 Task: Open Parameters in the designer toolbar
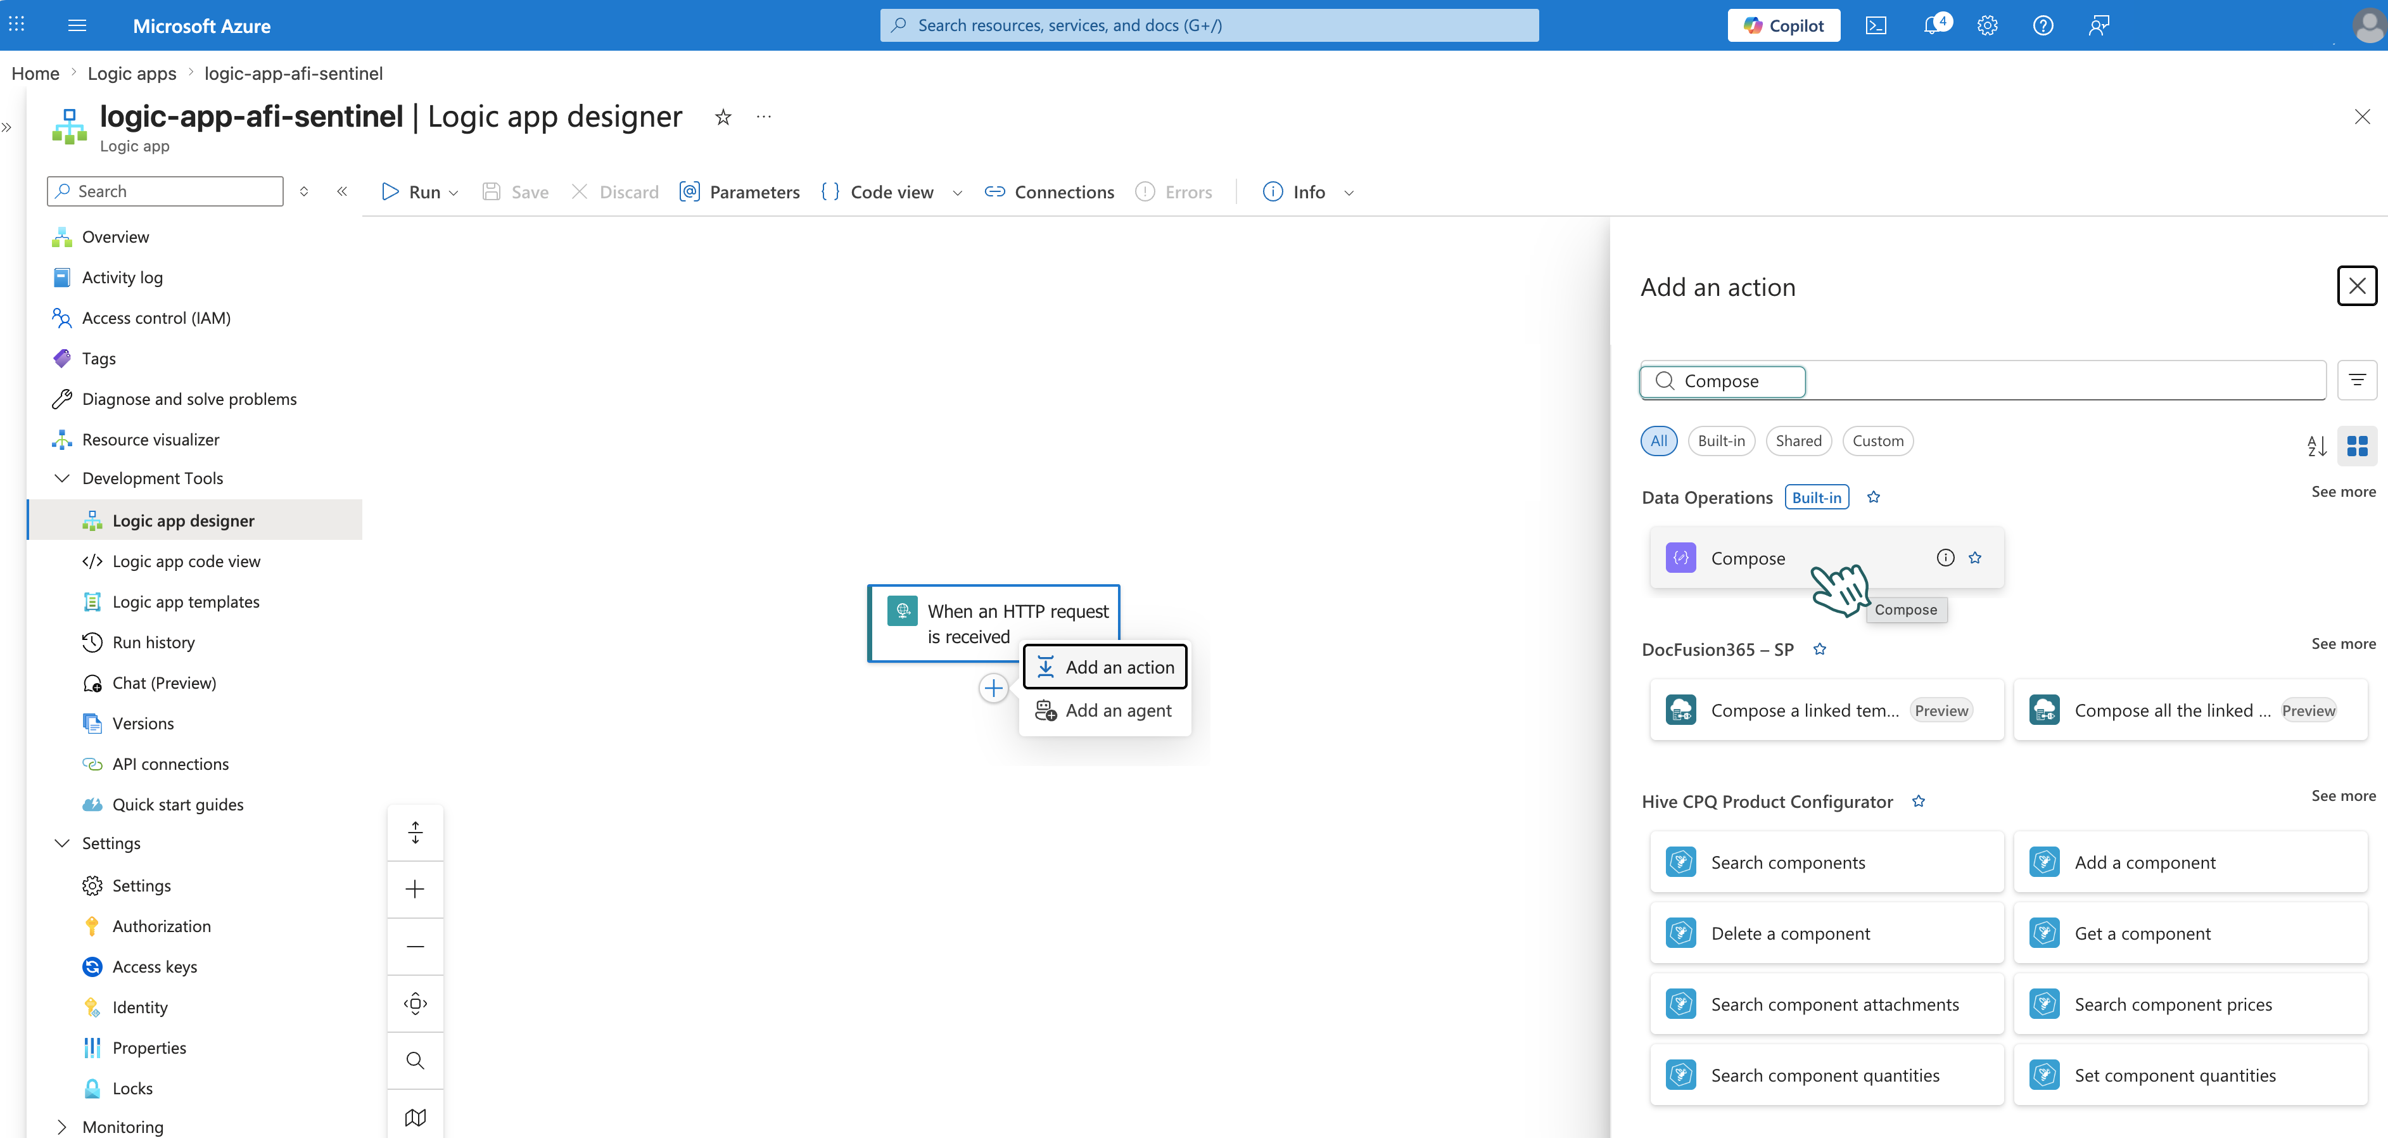(x=740, y=192)
